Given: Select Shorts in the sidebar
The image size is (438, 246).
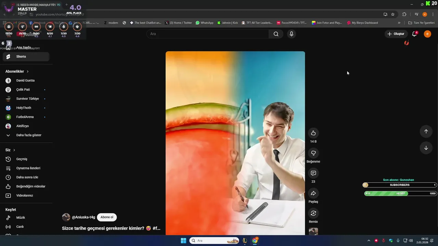Looking at the screenshot, I should (26, 57).
